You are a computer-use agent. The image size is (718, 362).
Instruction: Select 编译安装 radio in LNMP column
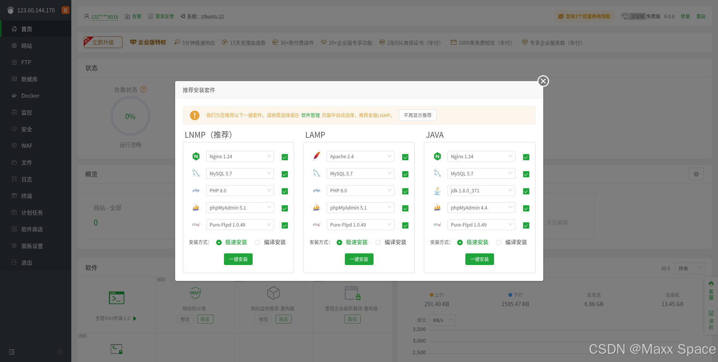point(258,242)
